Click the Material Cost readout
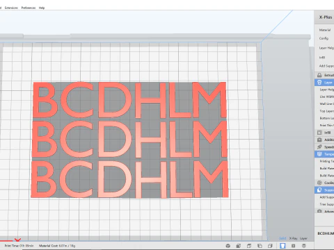 click(57, 246)
